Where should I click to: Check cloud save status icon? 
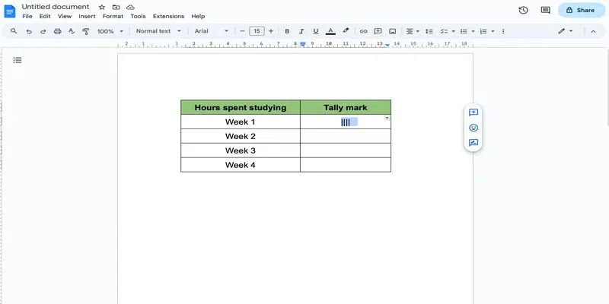tap(130, 7)
